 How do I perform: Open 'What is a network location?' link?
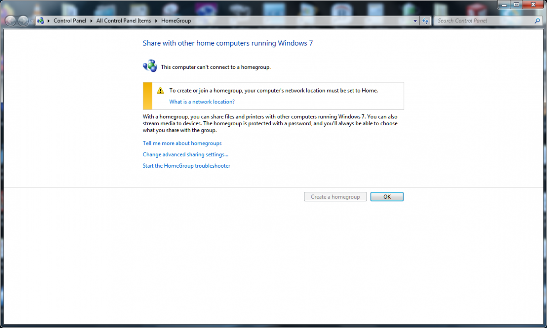coord(202,102)
